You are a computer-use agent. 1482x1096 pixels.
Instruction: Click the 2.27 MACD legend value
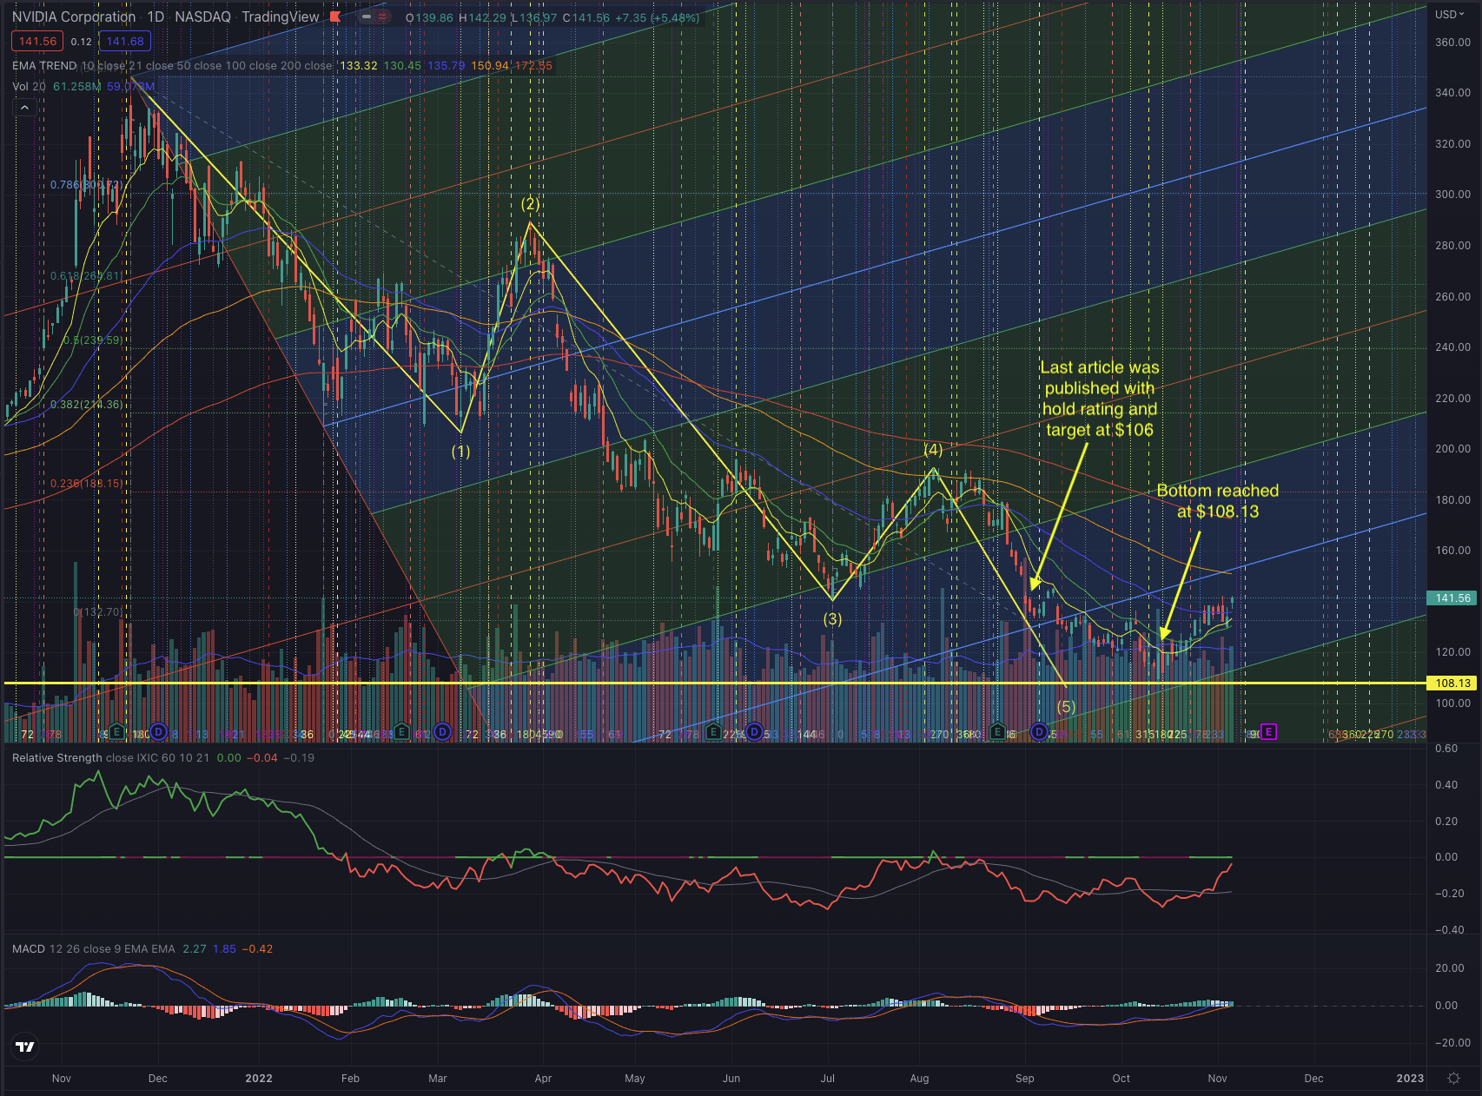coord(195,949)
